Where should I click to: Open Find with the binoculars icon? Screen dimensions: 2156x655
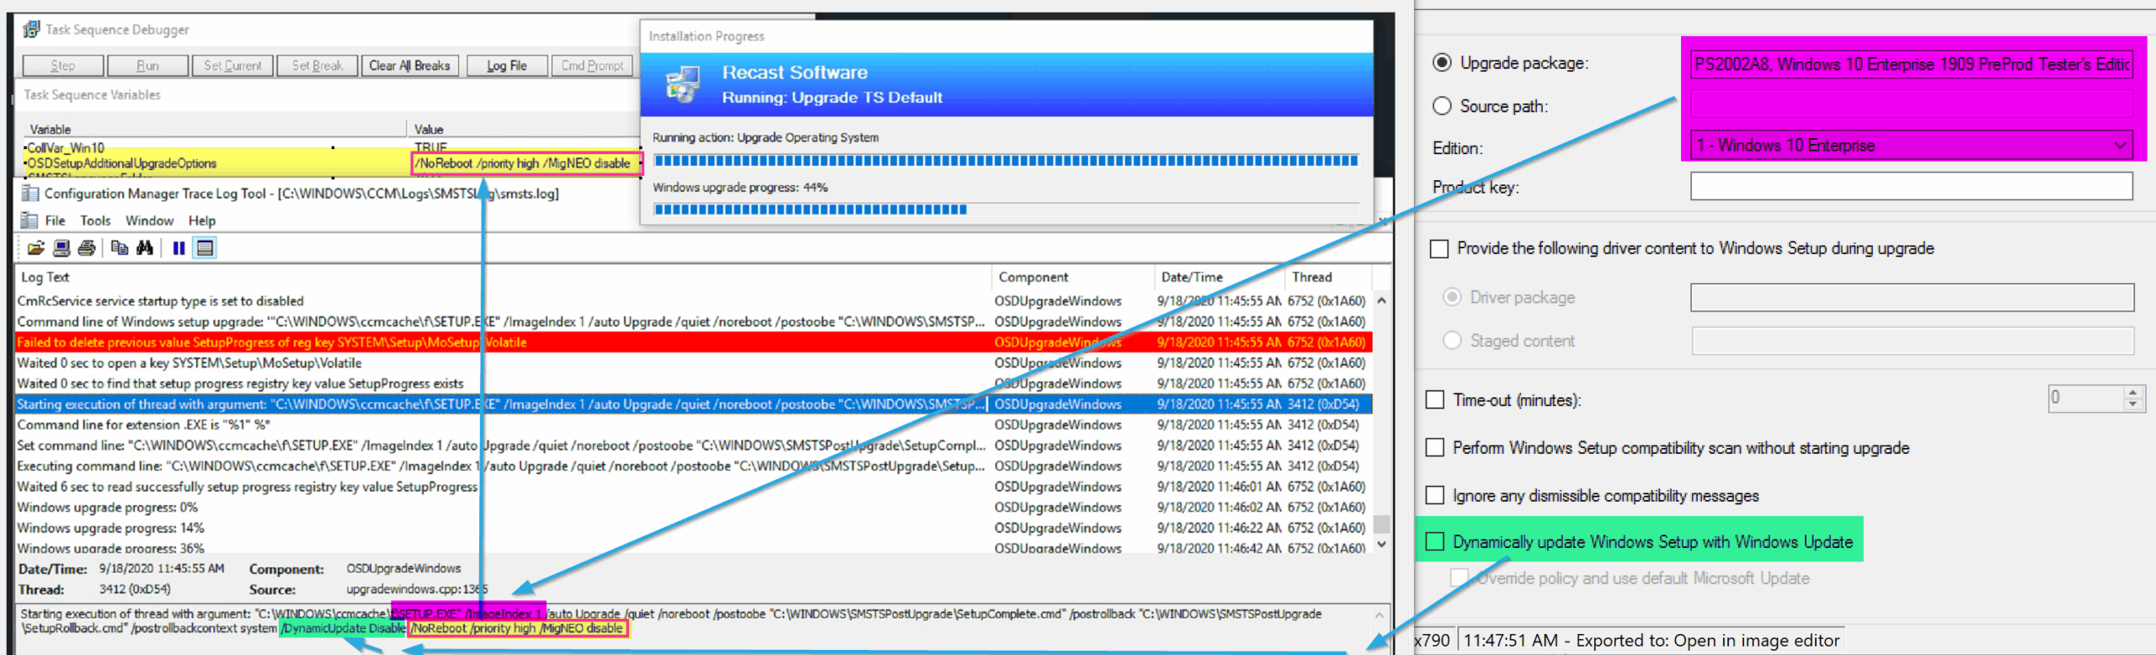[x=145, y=248]
